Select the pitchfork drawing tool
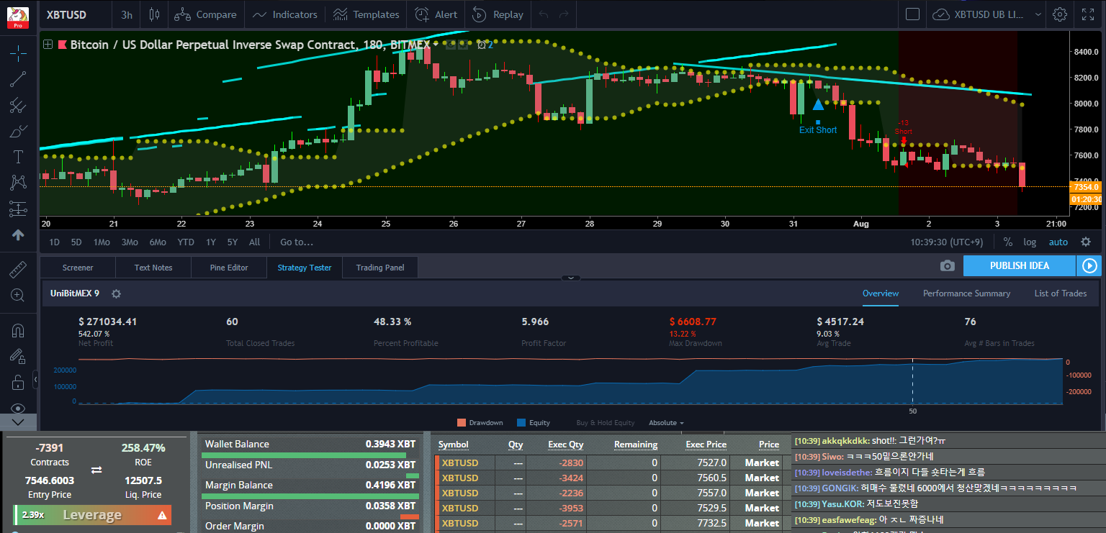The image size is (1106, 533). [18, 106]
